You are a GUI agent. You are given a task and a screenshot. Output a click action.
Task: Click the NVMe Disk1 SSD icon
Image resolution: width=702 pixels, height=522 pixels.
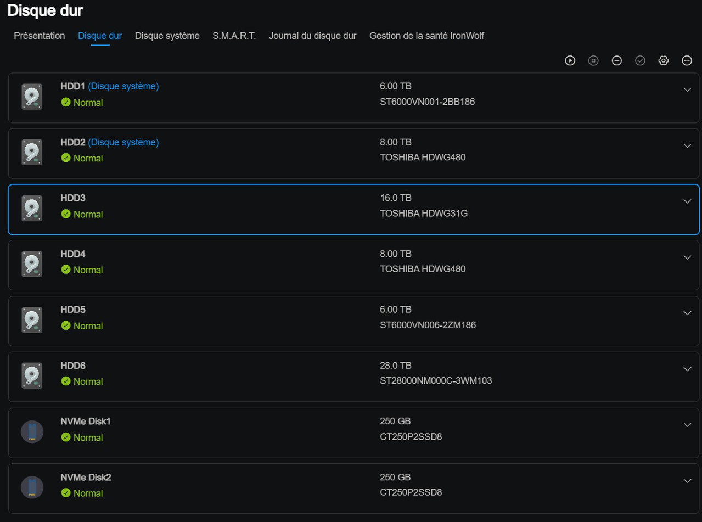[32, 431]
